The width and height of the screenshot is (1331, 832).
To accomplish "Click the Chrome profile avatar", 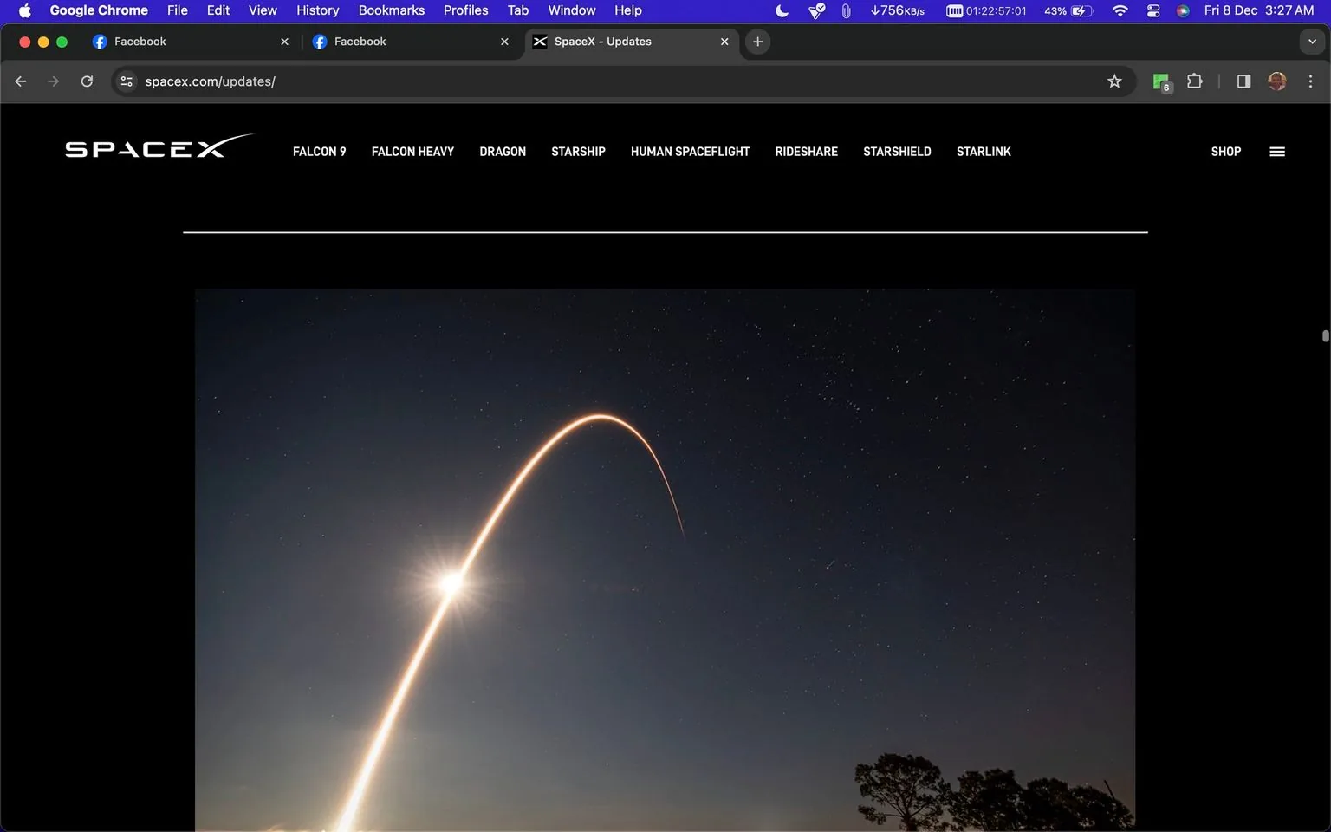I will point(1276,81).
